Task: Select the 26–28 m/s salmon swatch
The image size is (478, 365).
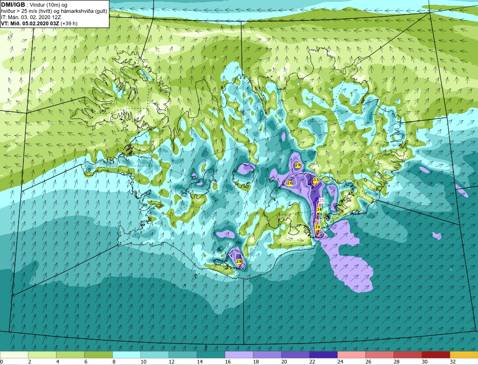Action: coord(380,354)
